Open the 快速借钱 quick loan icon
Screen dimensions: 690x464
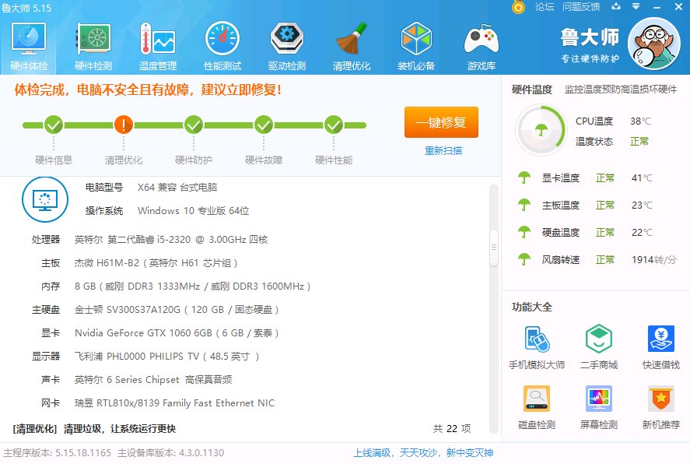click(661, 339)
